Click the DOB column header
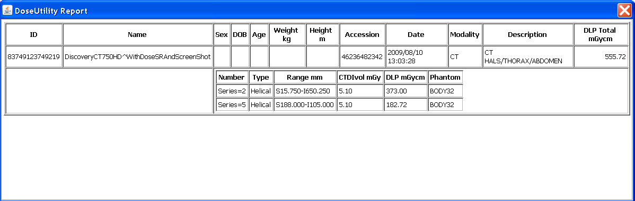The image size is (635, 201). (240, 35)
